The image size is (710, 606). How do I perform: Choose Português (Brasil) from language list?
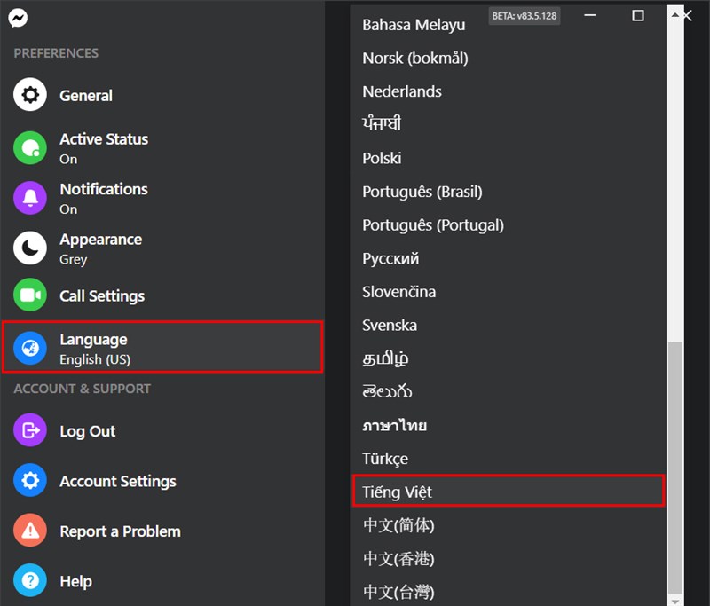422,192
